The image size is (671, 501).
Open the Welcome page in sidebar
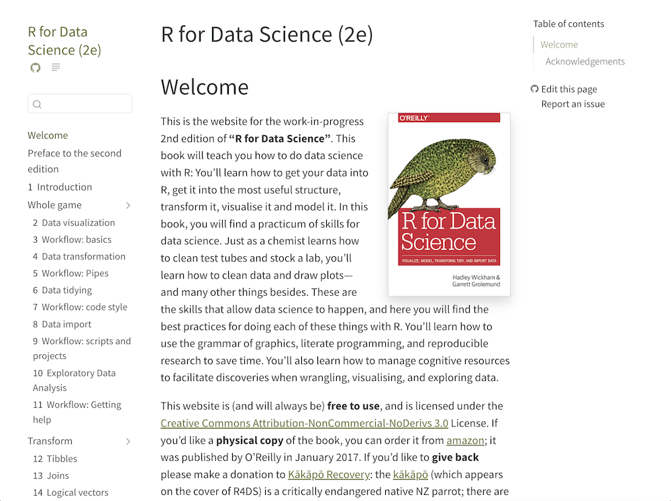pyautogui.click(x=48, y=135)
